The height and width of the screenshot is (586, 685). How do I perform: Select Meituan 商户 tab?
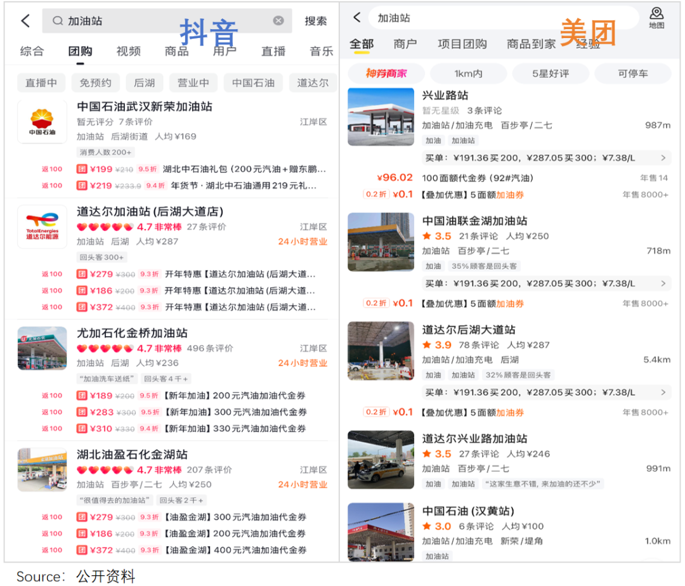click(405, 44)
